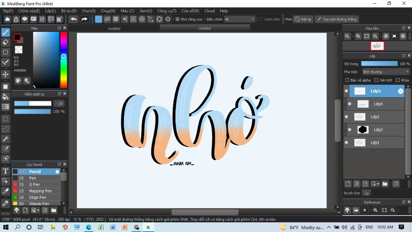Enable the curve snap guide

[150, 19]
